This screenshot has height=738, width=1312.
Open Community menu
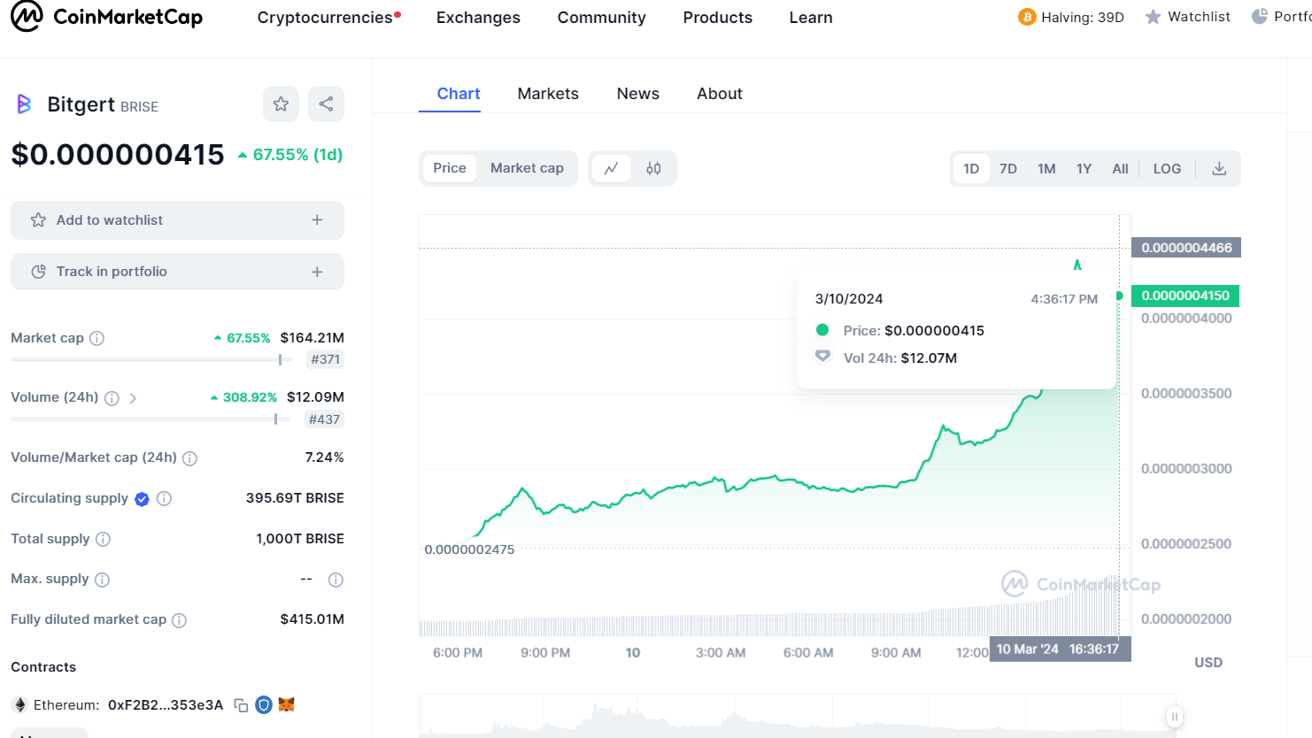pyautogui.click(x=602, y=18)
